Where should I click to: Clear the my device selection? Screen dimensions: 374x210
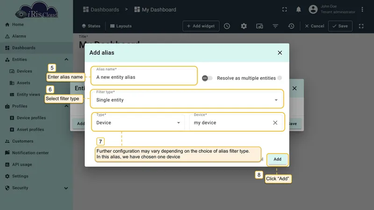[x=275, y=123]
